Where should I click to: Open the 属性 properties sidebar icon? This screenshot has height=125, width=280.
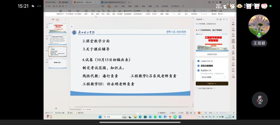(x=233, y=23)
